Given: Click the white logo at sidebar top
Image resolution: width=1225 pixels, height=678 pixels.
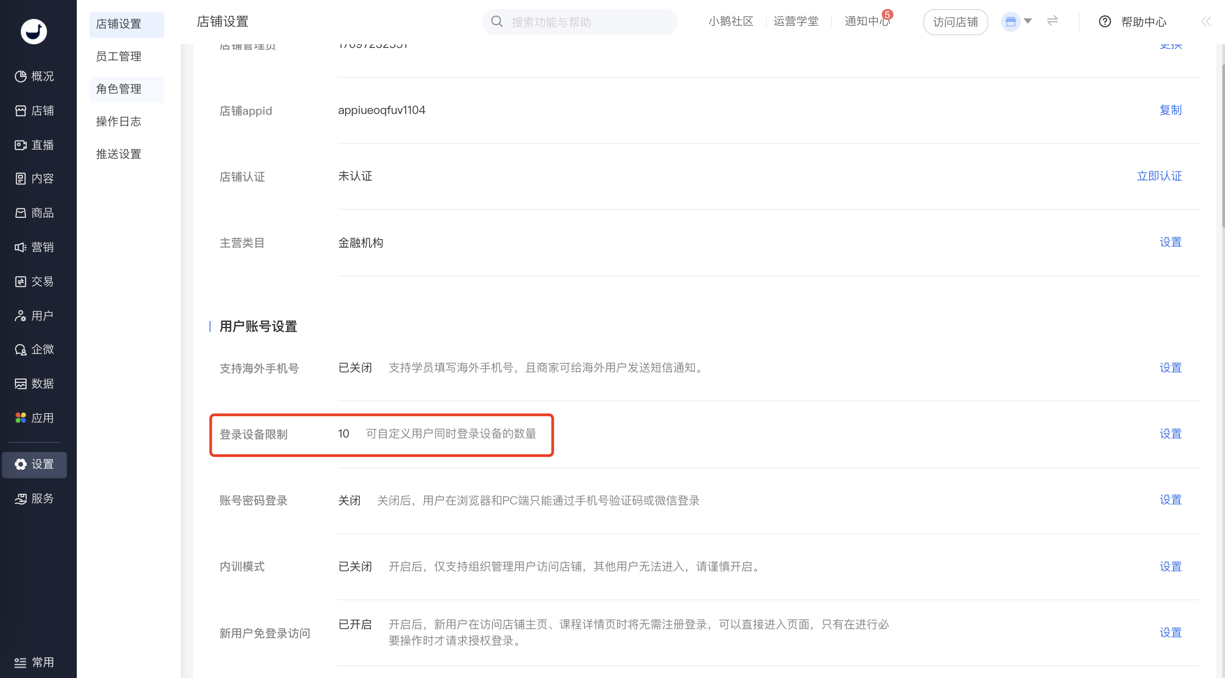Looking at the screenshot, I should (x=34, y=31).
